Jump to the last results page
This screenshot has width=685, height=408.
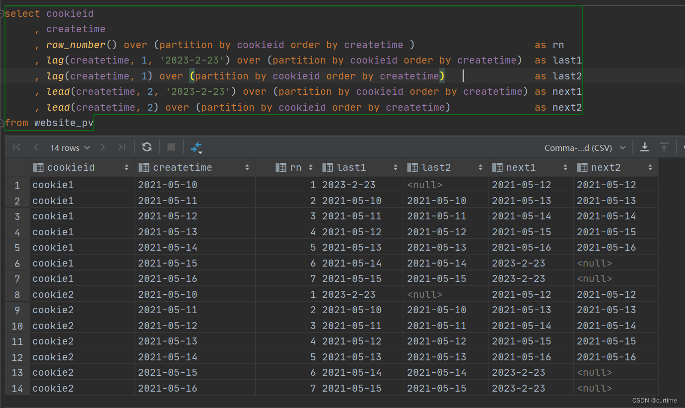coord(122,147)
